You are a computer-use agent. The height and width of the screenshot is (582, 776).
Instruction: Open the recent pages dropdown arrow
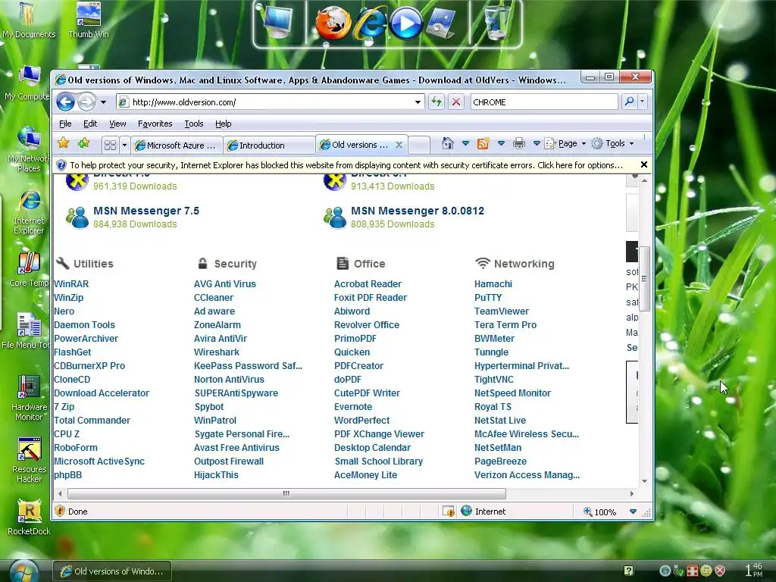tap(103, 102)
